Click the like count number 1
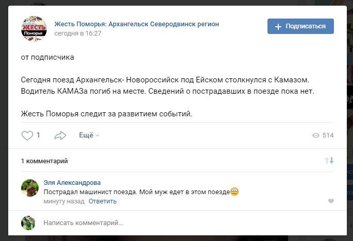This screenshot has height=241, width=353. click(38, 135)
